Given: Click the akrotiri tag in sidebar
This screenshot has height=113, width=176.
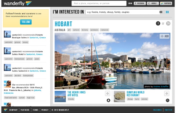Looking at the screenshot, I should (18, 76).
